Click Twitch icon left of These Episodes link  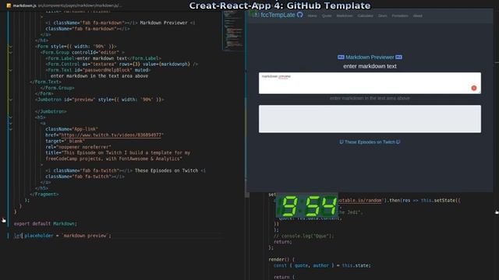(x=342, y=142)
